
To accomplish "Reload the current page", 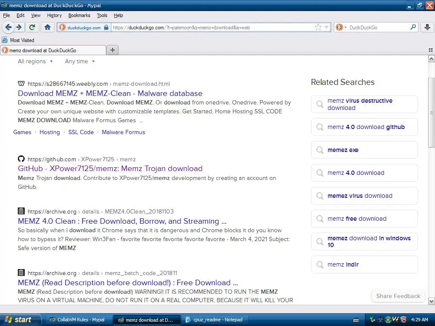I will 32,27.
